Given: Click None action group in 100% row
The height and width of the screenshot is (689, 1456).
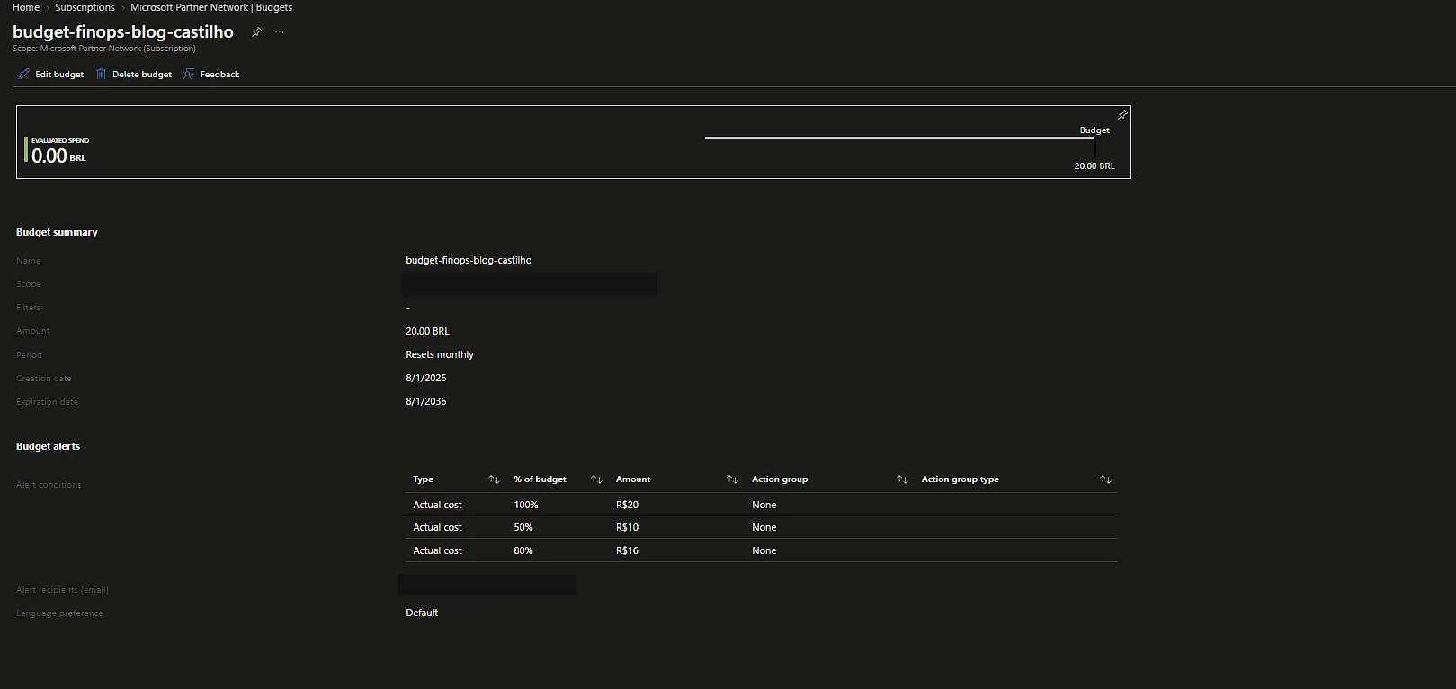Looking at the screenshot, I should click(764, 505).
